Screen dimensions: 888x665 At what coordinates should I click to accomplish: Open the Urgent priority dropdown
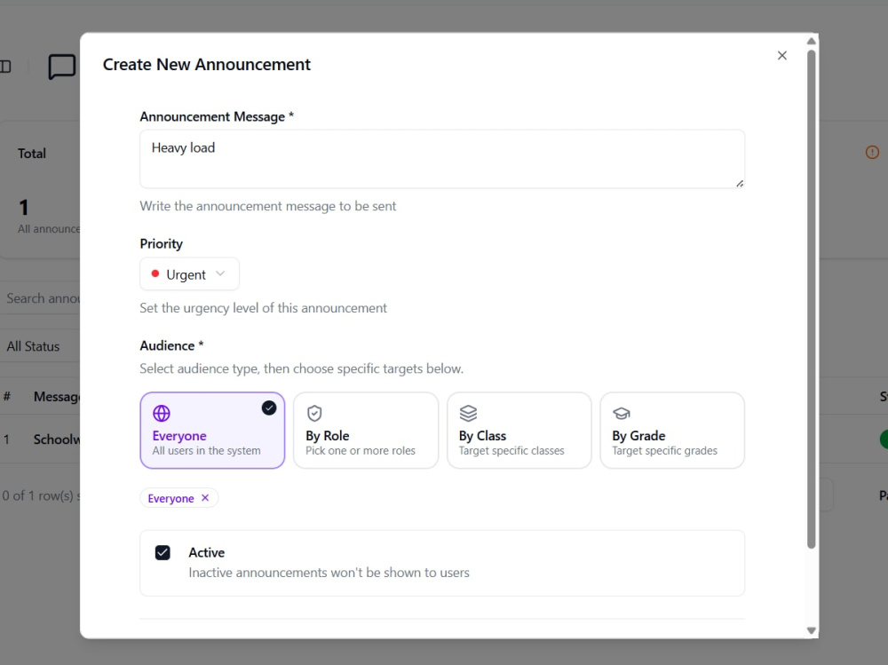[189, 274]
